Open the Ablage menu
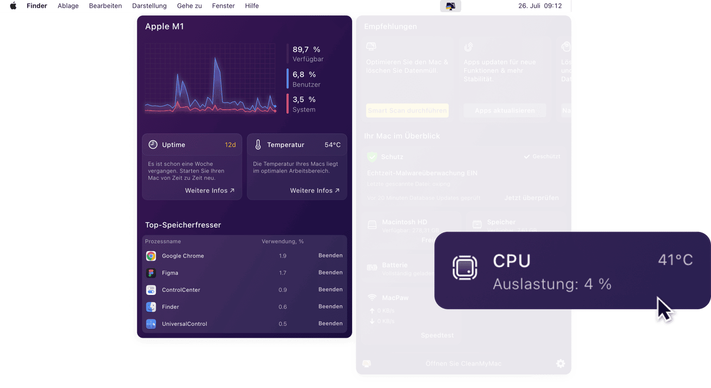This screenshot has height=388, width=711. (x=68, y=6)
